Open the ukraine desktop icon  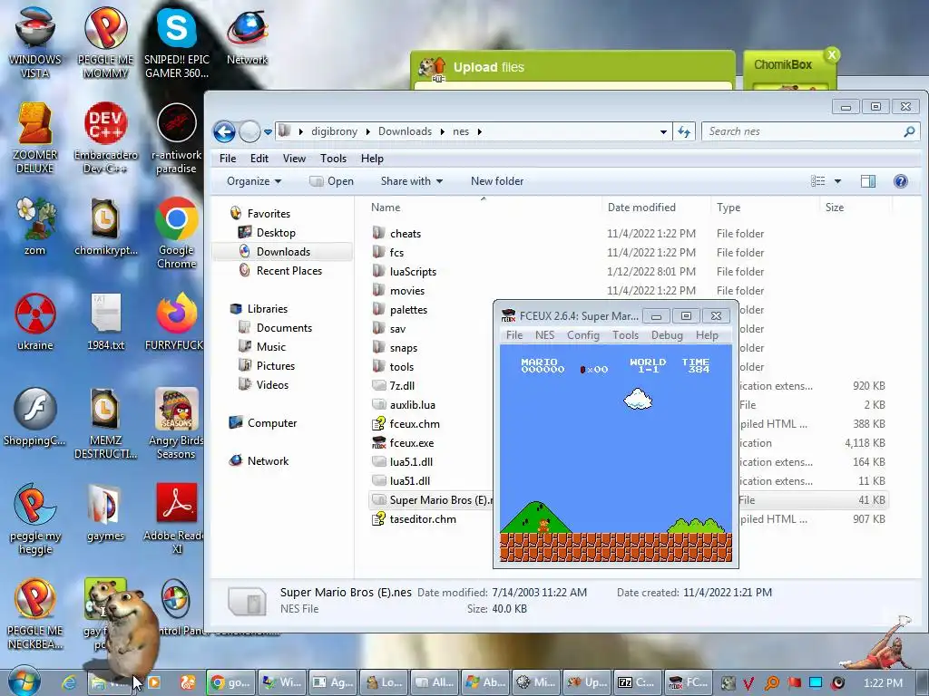[35, 322]
